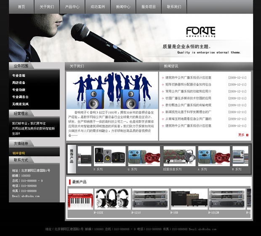Select 新闻中心 from the top menu
The width and height of the screenshot is (261, 236).
(123, 7)
